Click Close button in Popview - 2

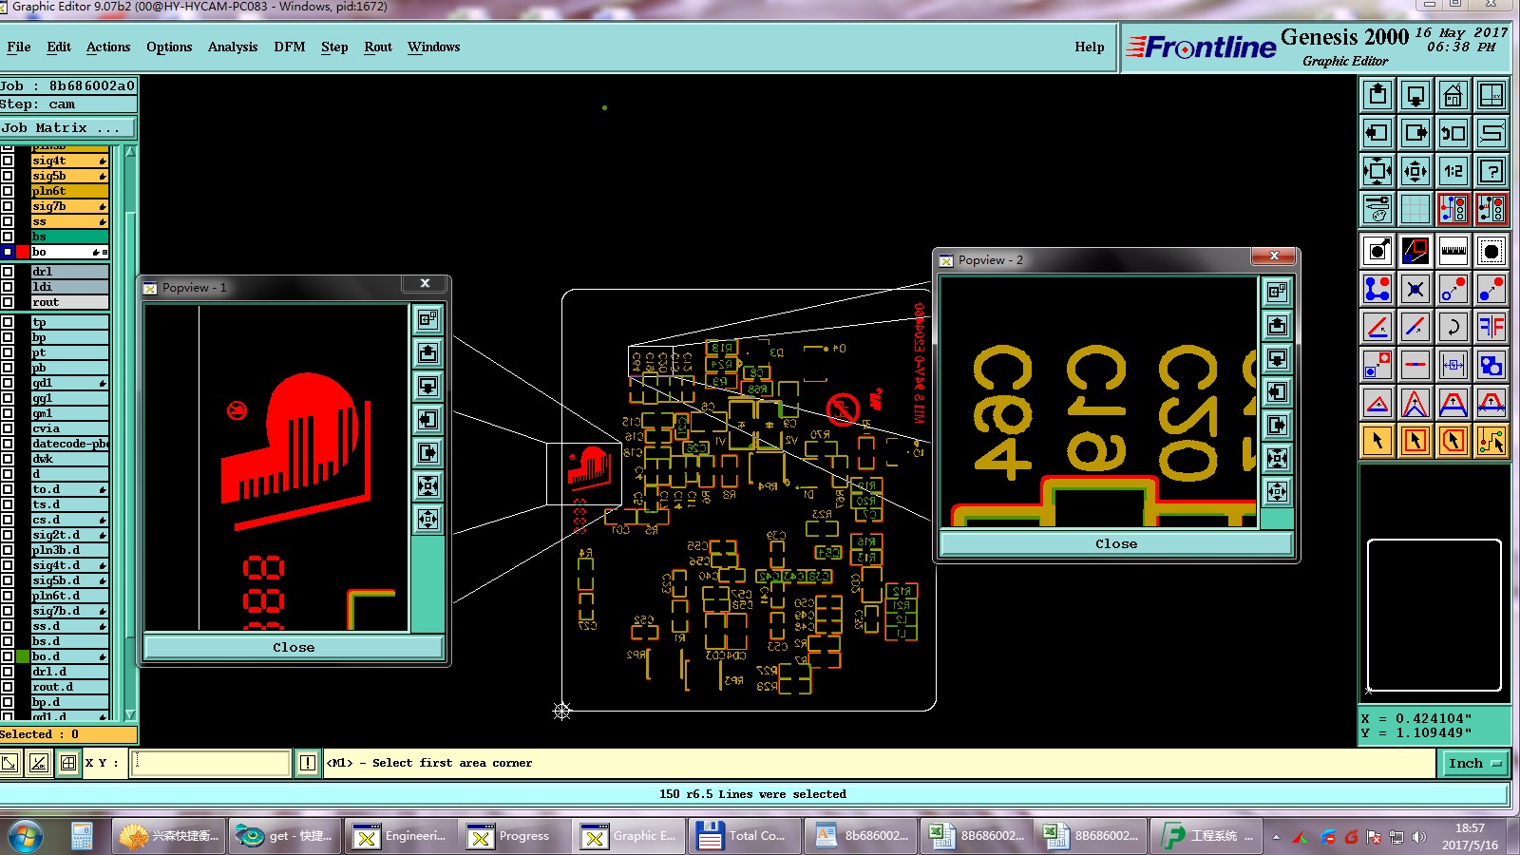[x=1115, y=543]
